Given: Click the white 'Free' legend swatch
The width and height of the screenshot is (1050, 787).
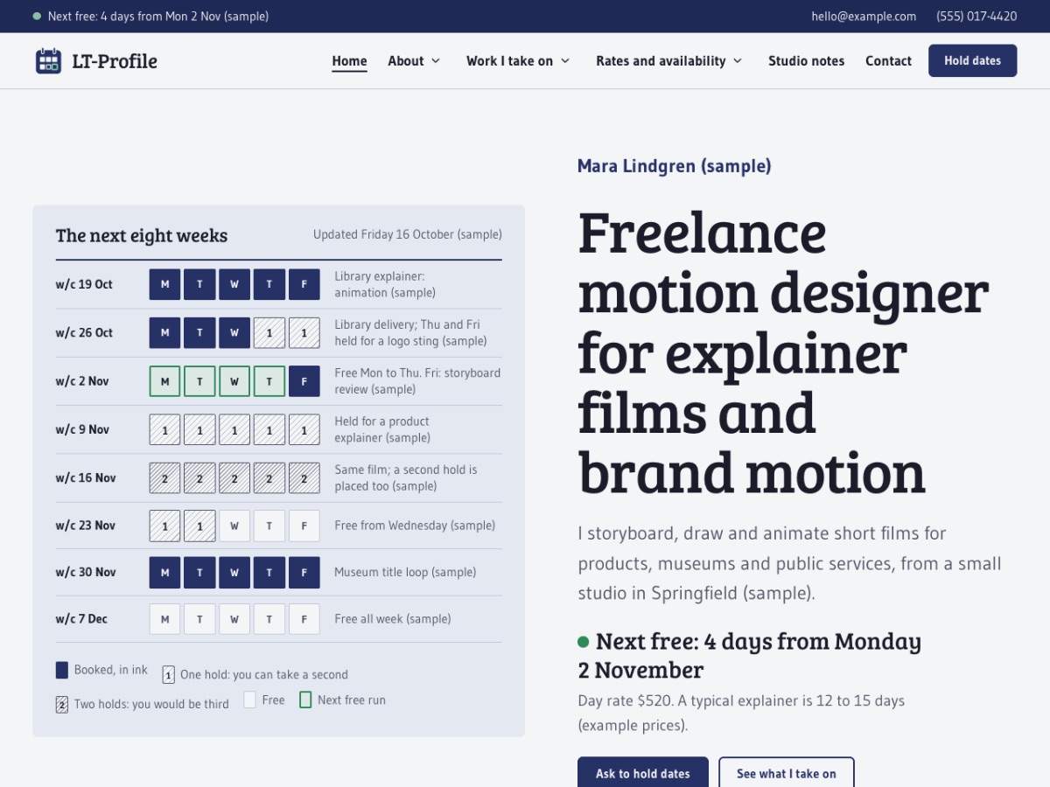Looking at the screenshot, I should pos(249,700).
